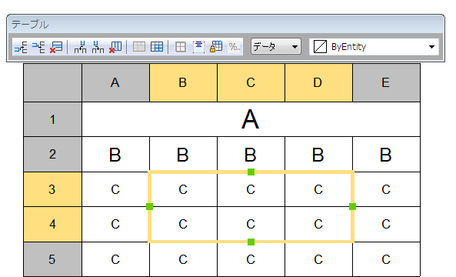Click the Delete Column icon
456x277 pixels.
click(115, 47)
